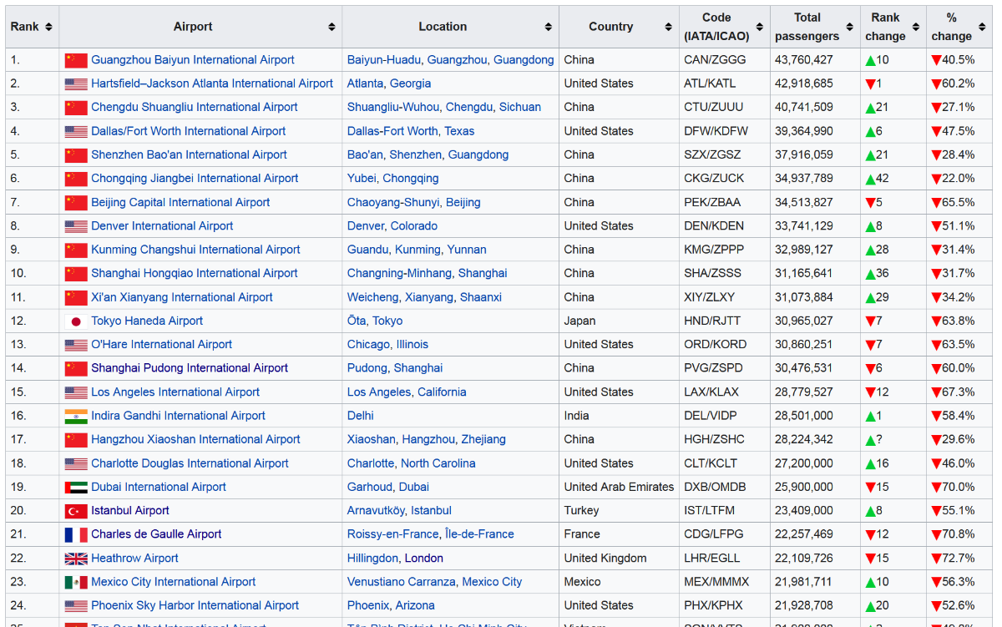Follow the Île-de-France location link
This screenshot has height=627, width=1002.
480,534
